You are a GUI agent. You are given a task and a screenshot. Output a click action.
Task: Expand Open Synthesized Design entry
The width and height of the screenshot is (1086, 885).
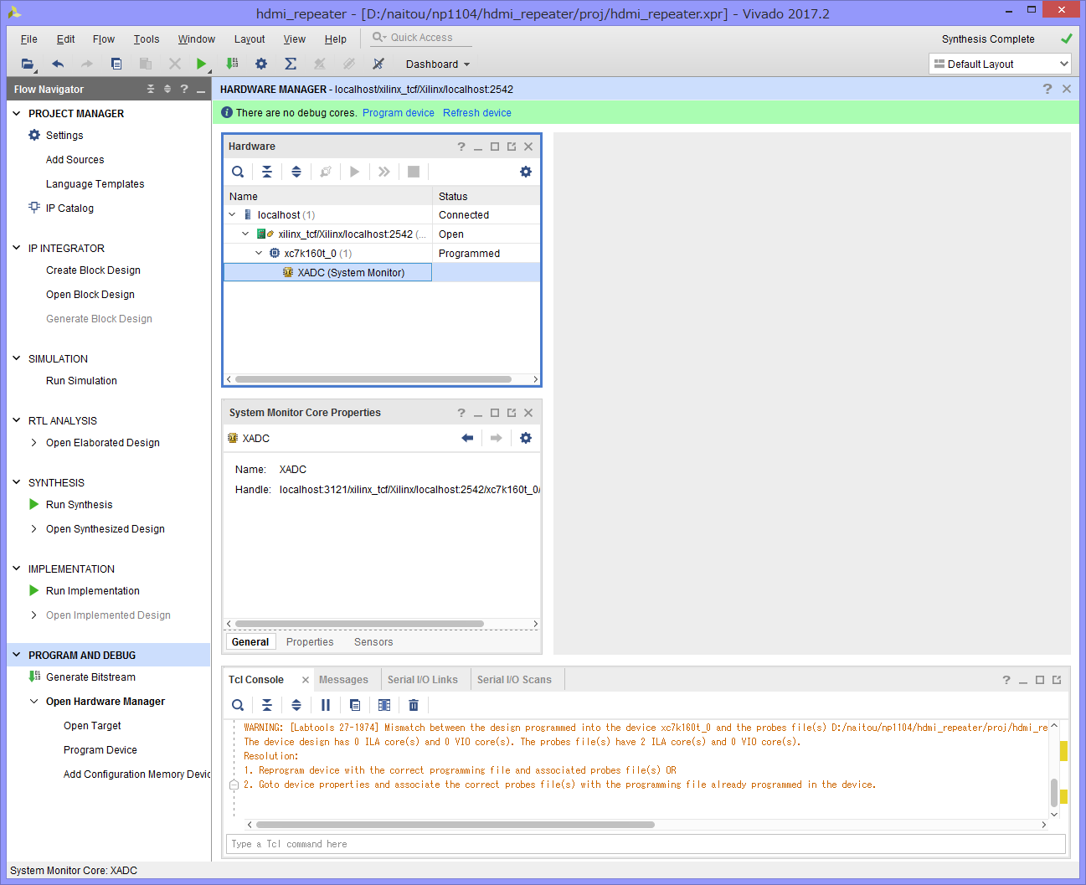[x=33, y=528]
